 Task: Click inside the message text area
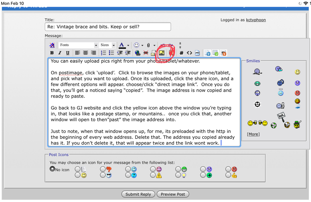point(144,102)
